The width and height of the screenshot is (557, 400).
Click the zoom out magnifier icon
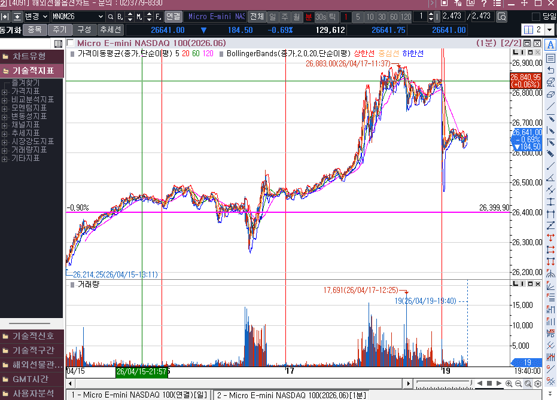point(518,384)
